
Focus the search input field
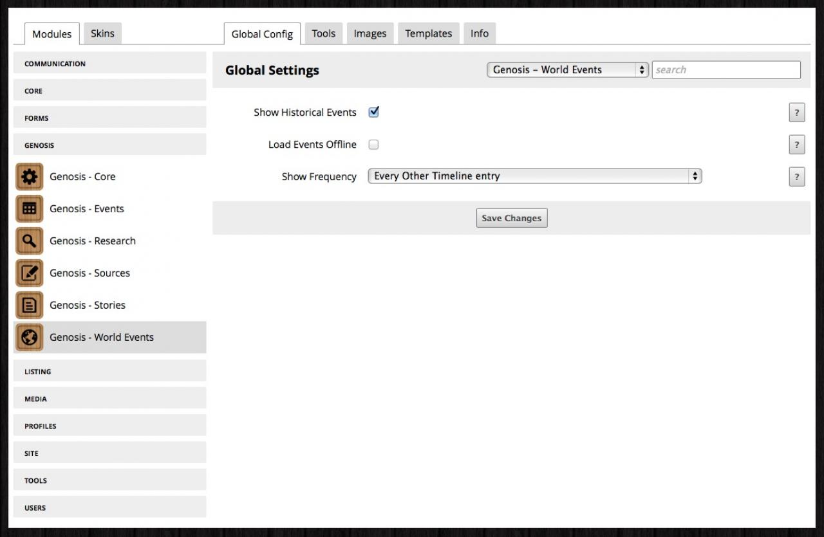tap(726, 70)
